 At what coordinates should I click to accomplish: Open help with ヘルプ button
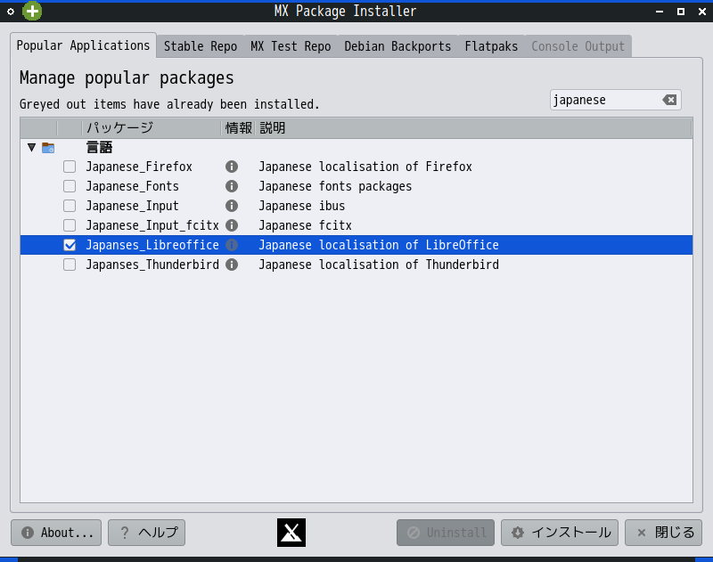(146, 533)
